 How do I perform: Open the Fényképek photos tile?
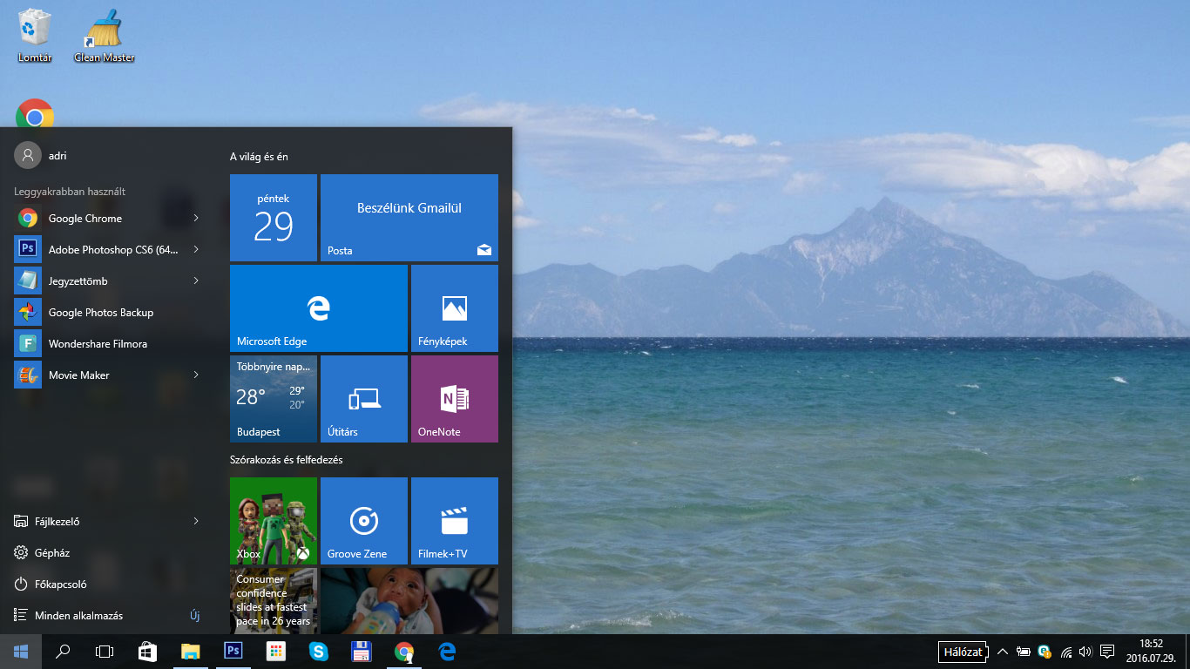(x=455, y=308)
